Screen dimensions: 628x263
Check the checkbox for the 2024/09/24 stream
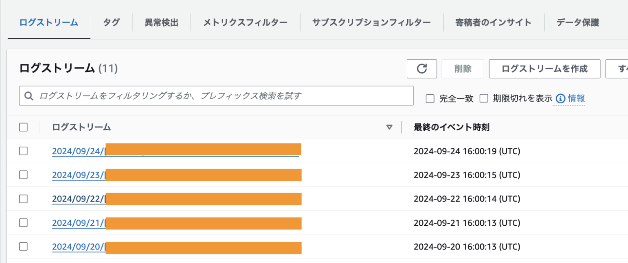23,151
